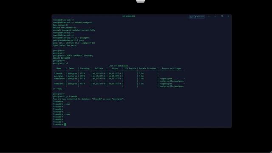Click 'template0' in the Name column
The height and width of the screenshot is (153, 272).
point(59,79)
